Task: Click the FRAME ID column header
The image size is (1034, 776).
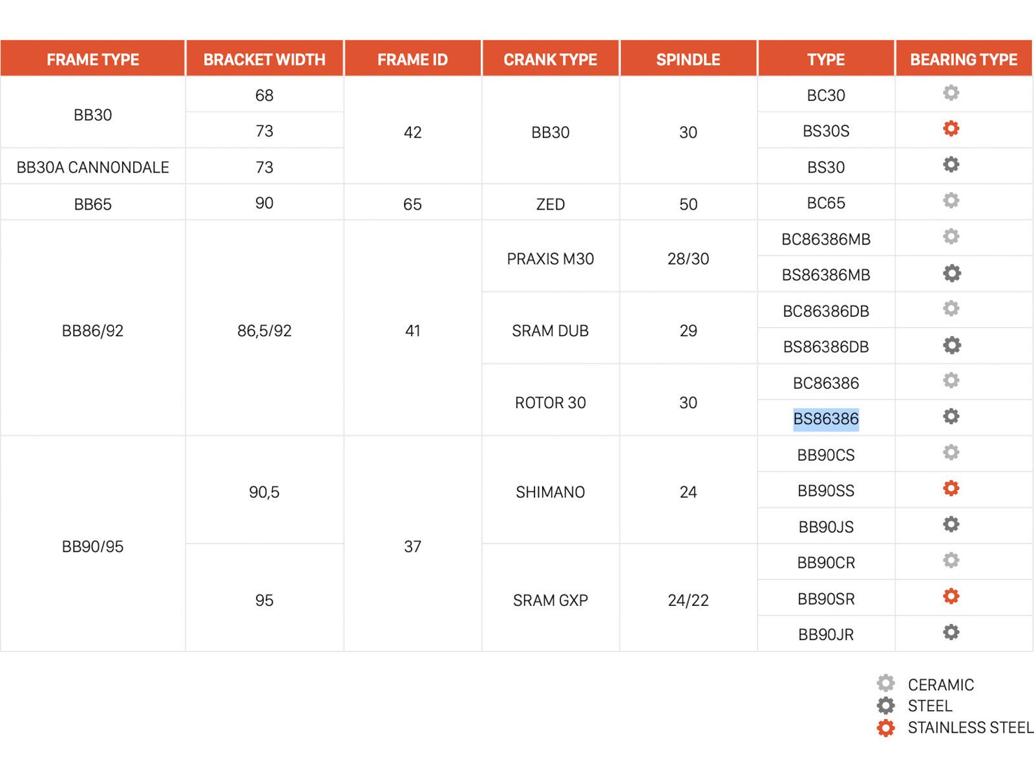Action: [412, 59]
